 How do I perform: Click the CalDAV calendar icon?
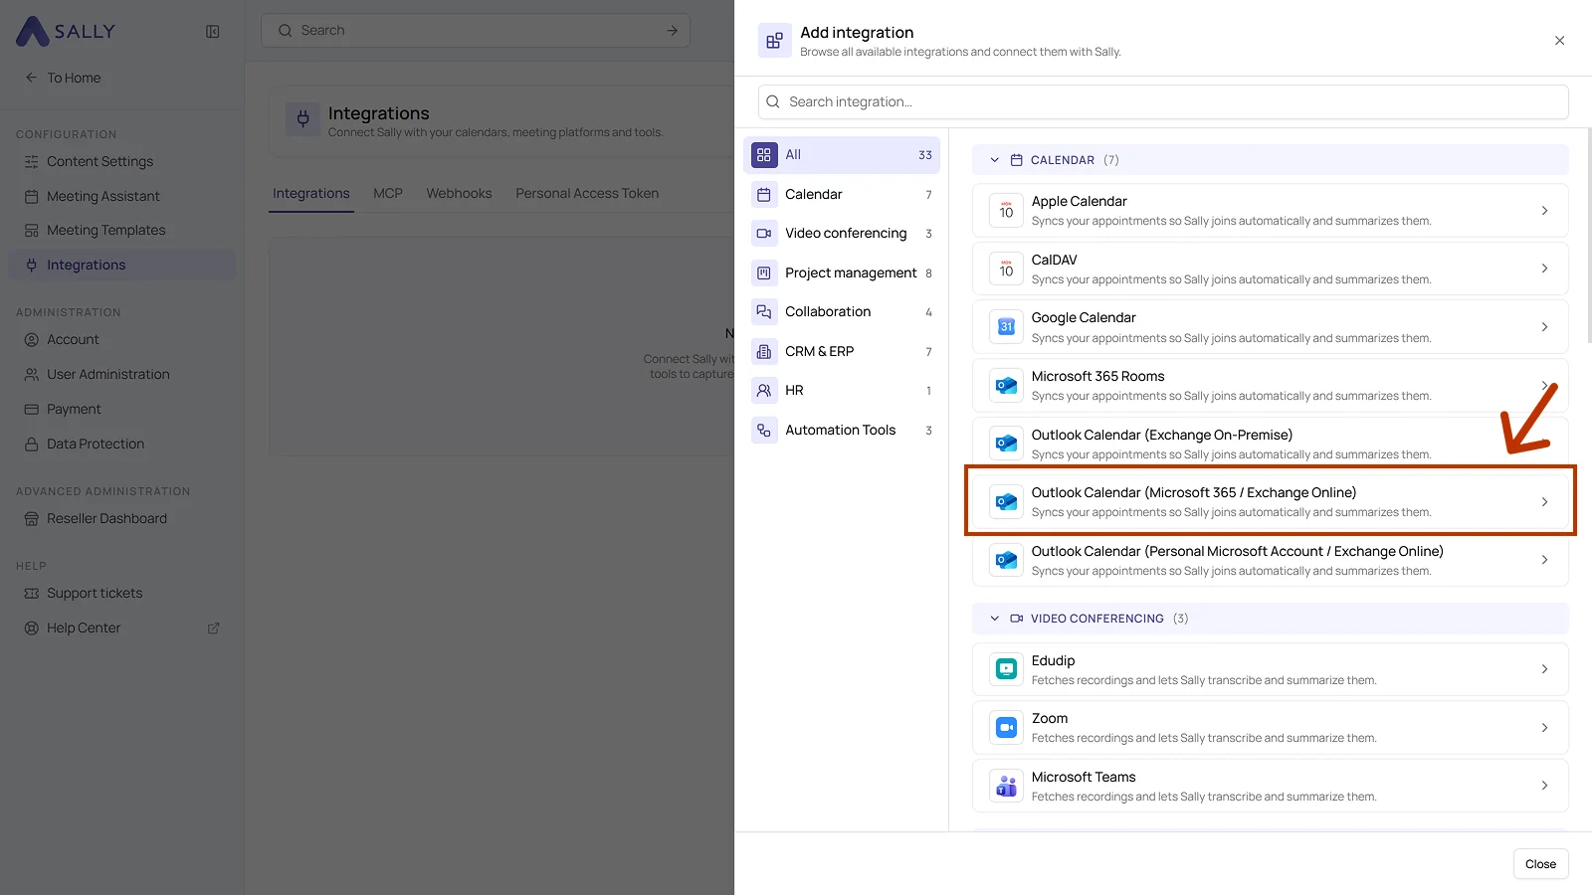[1006, 268]
